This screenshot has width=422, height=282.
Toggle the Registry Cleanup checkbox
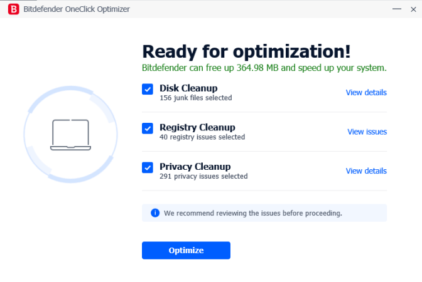click(x=148, y=128)
